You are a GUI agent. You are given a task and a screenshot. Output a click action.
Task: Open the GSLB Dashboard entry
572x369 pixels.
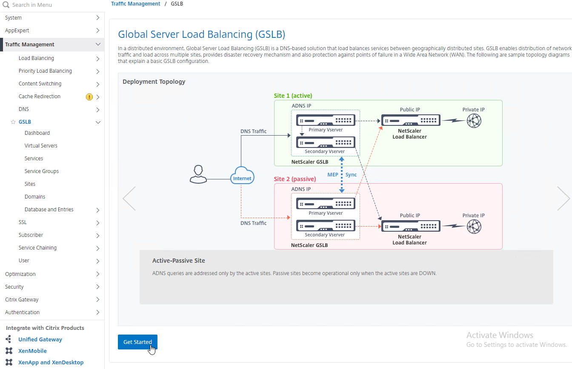point(37,133)
